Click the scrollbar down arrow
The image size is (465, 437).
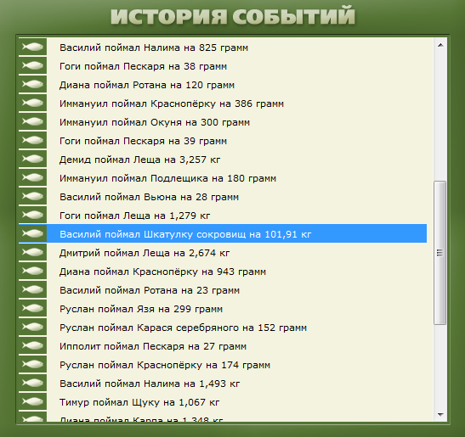pos(440,414)
